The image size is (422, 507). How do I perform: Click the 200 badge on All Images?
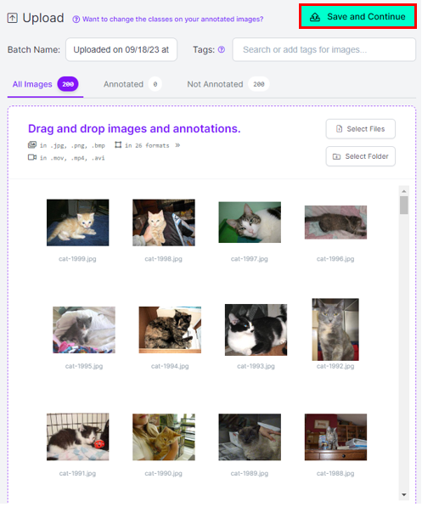point(68,84)
